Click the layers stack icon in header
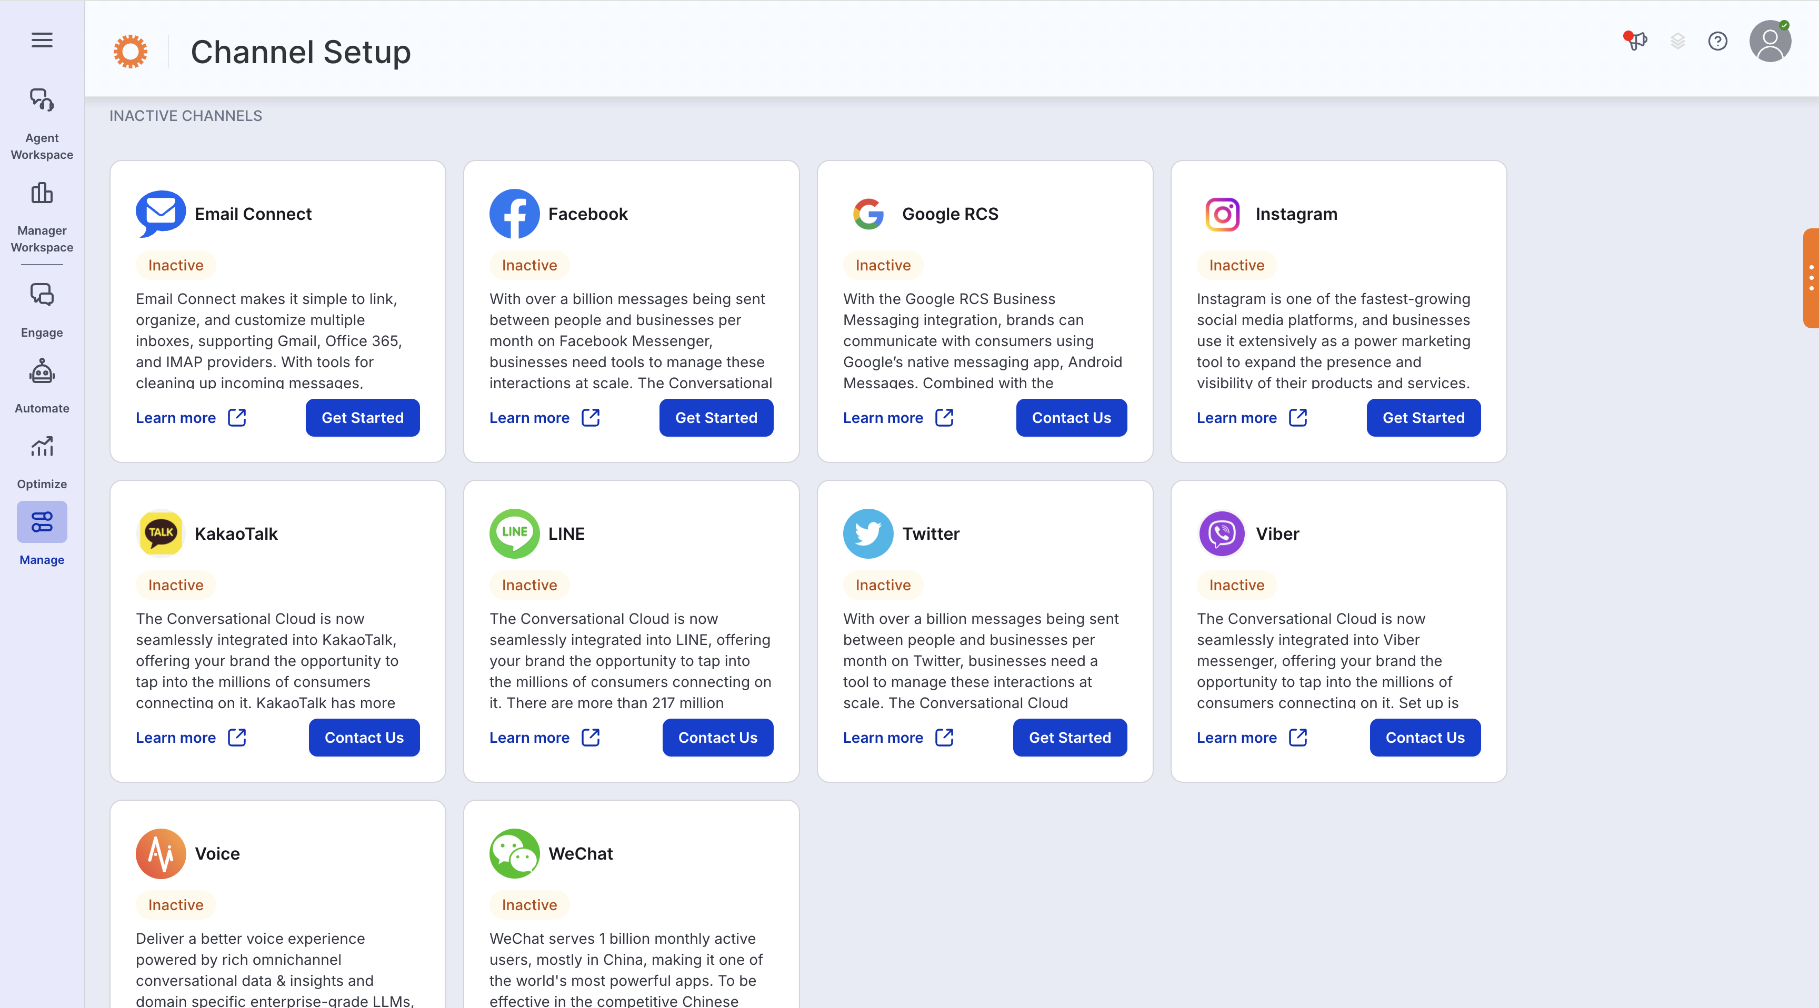The height and width of the screenshot is (1008, 1819). (x=1678, y=42)
